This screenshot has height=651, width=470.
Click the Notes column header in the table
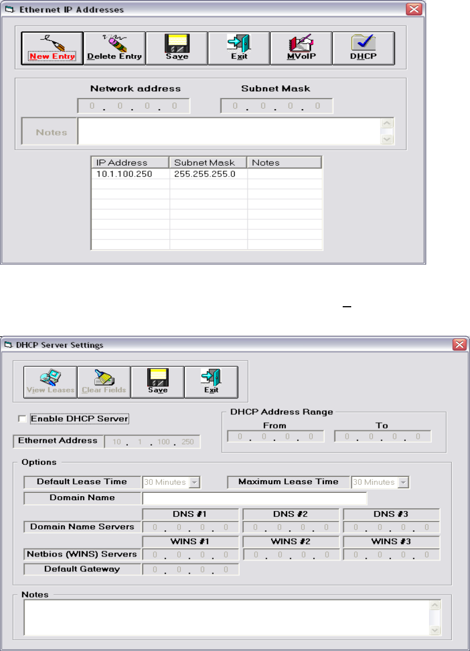click(x=284, y=163)
